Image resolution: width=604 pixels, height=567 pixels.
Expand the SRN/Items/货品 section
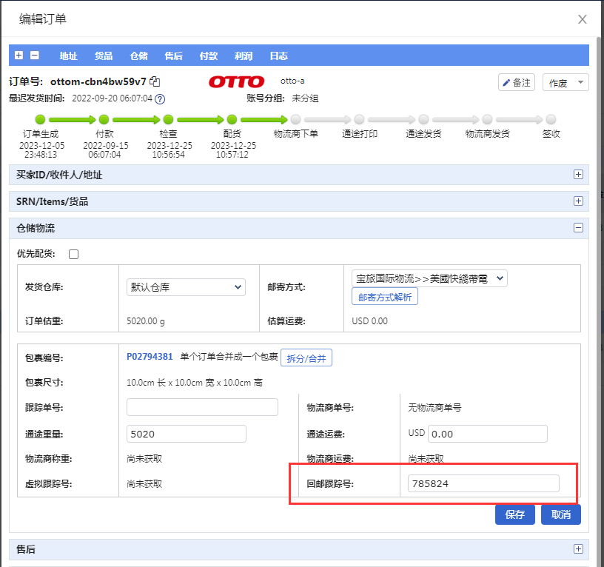tap(579, 201)
